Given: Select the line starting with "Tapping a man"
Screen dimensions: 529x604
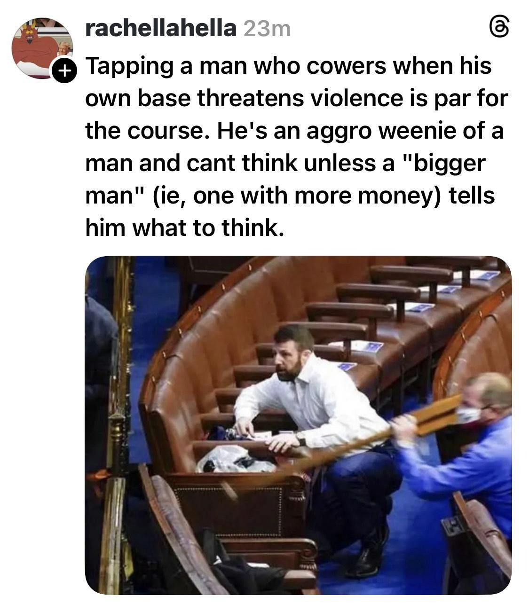Looking at the screenshot, I should click(288, 66).
